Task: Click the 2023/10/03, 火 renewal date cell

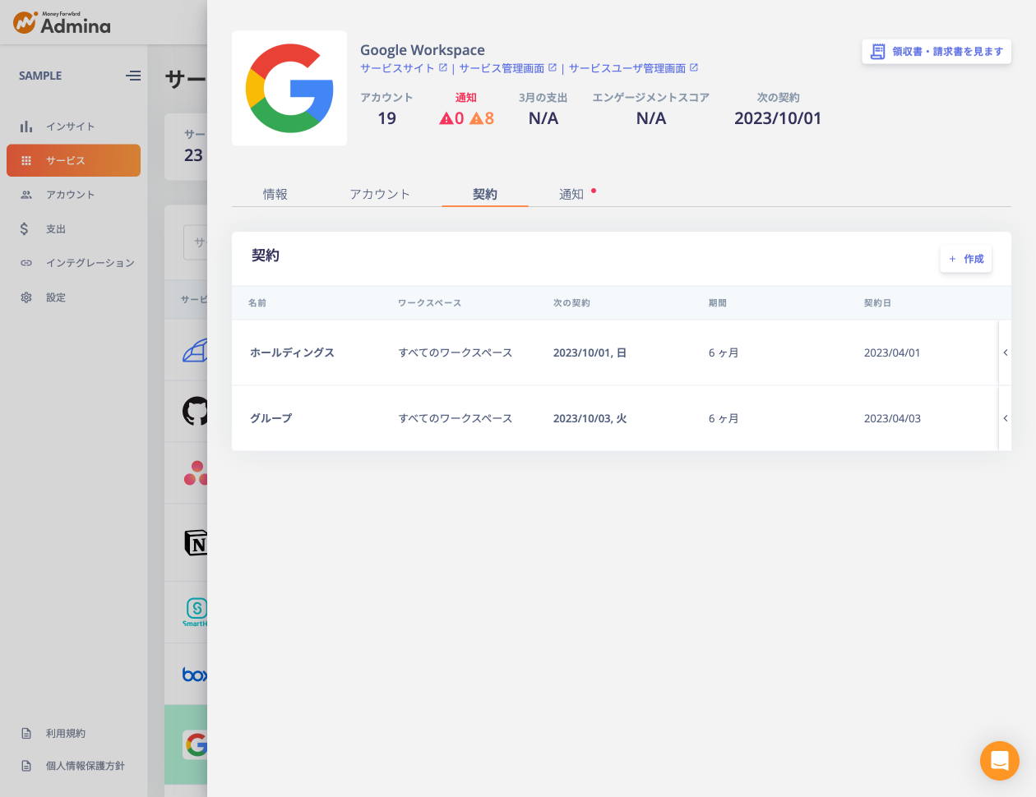Action: pos(590,418)
